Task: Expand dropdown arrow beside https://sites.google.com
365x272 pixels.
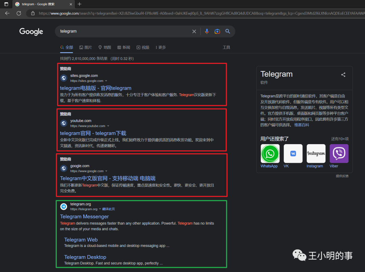Action: (106, 81)
